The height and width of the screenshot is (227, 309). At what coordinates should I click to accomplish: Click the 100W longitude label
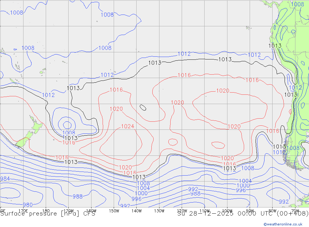227,211
